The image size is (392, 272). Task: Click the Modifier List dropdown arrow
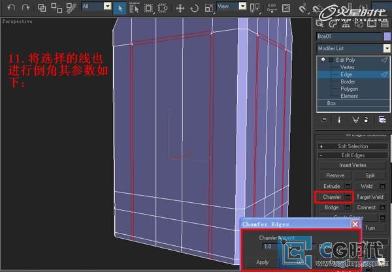[387, 48]
